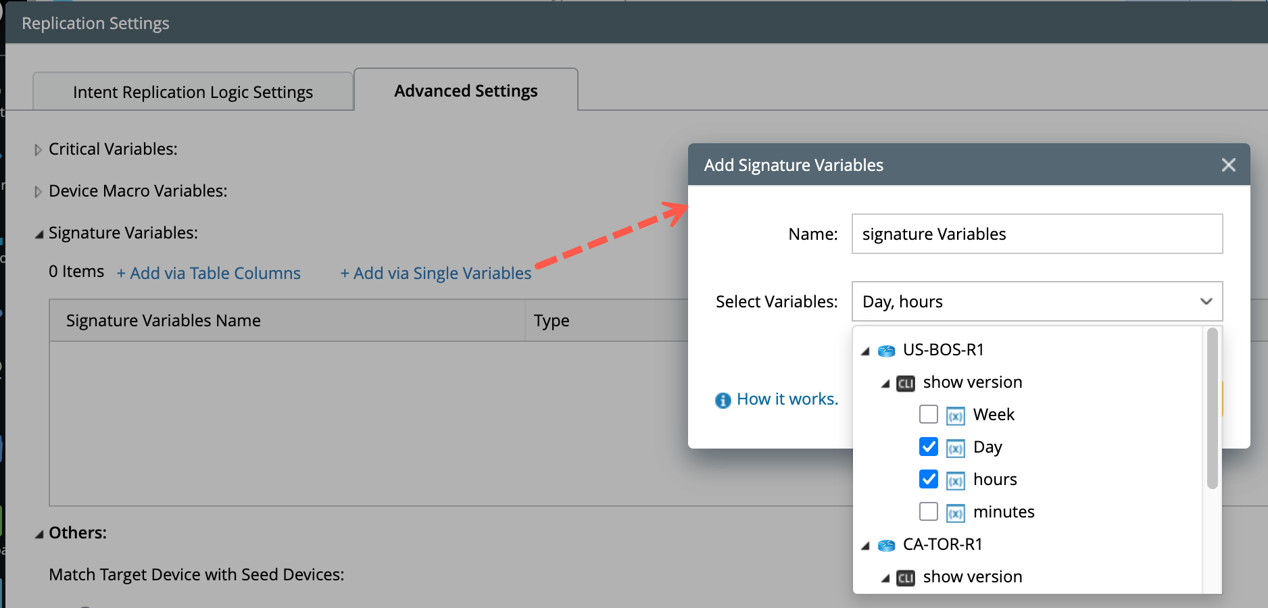
Task: Check the minutes variable checkbox
Action: (x=928, y=512)
